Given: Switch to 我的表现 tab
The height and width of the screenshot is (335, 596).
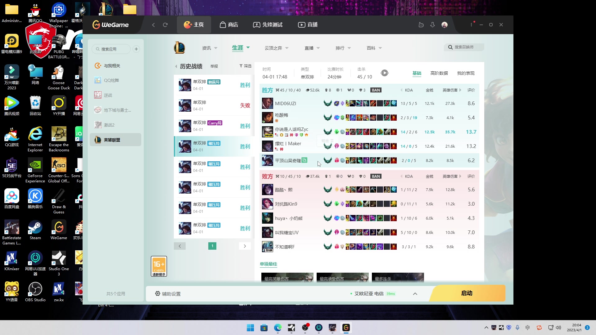Looking at the screenshot, I should click(x=466, y=73).
